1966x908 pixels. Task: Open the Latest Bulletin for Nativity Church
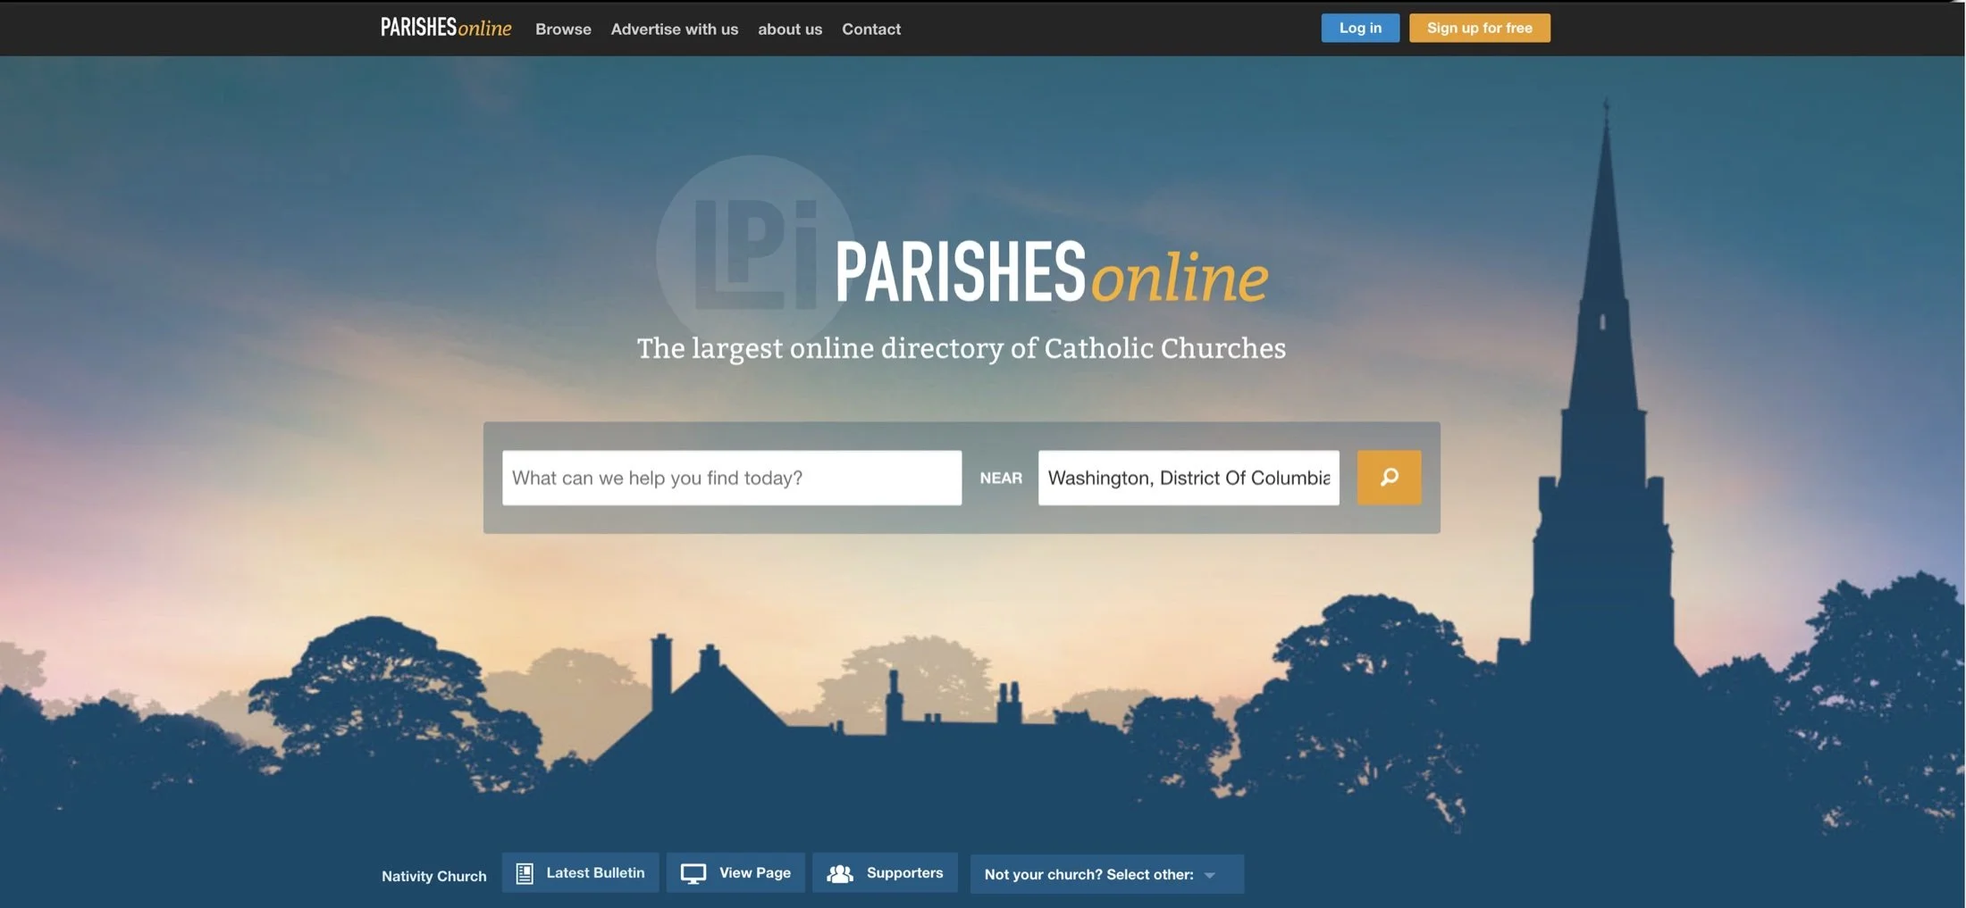tap(580, 872)
